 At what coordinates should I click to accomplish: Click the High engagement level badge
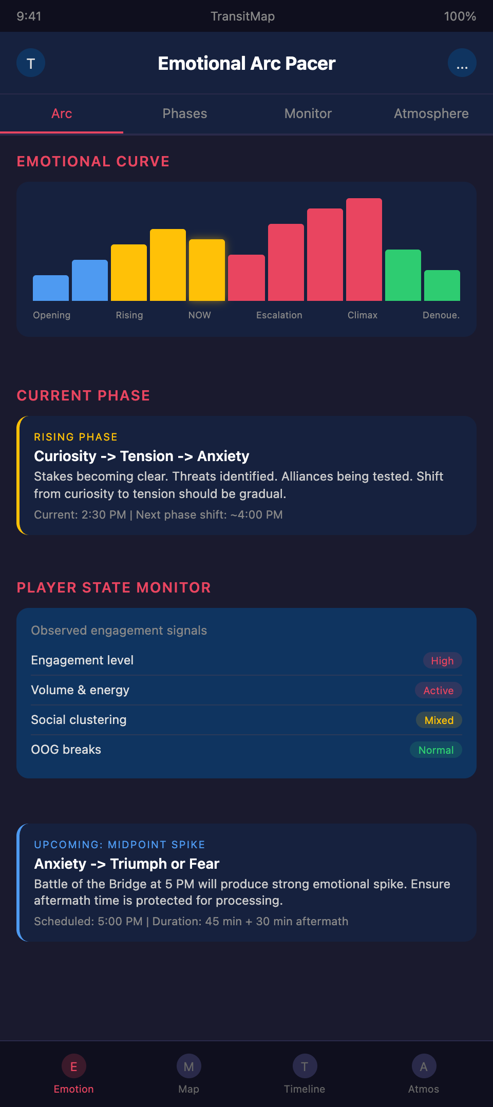coord(442,661)
